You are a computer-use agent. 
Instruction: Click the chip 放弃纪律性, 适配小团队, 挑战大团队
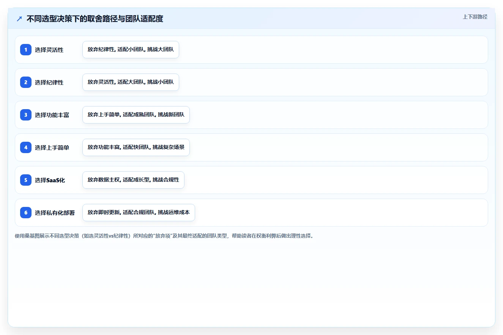point(131,50)
